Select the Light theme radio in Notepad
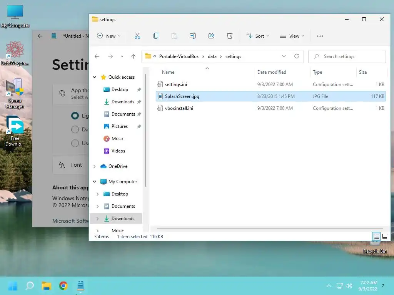The image size is (394, 295). pyautogui.click(x=75, y=116)
